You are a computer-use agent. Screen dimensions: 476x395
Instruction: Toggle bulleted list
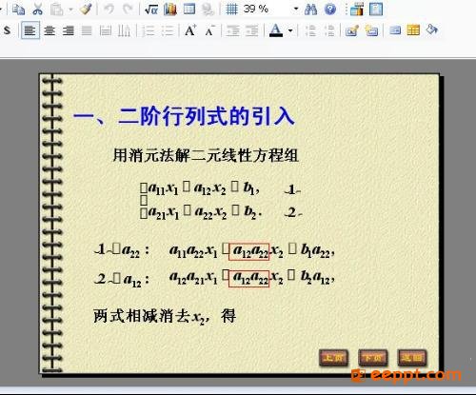point(168,30)
